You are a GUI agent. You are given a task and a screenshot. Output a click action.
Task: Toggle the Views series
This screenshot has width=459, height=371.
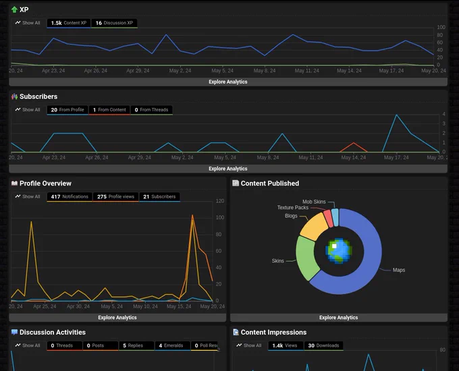286,346
